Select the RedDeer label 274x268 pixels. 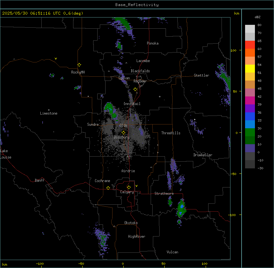pos(140,81)
